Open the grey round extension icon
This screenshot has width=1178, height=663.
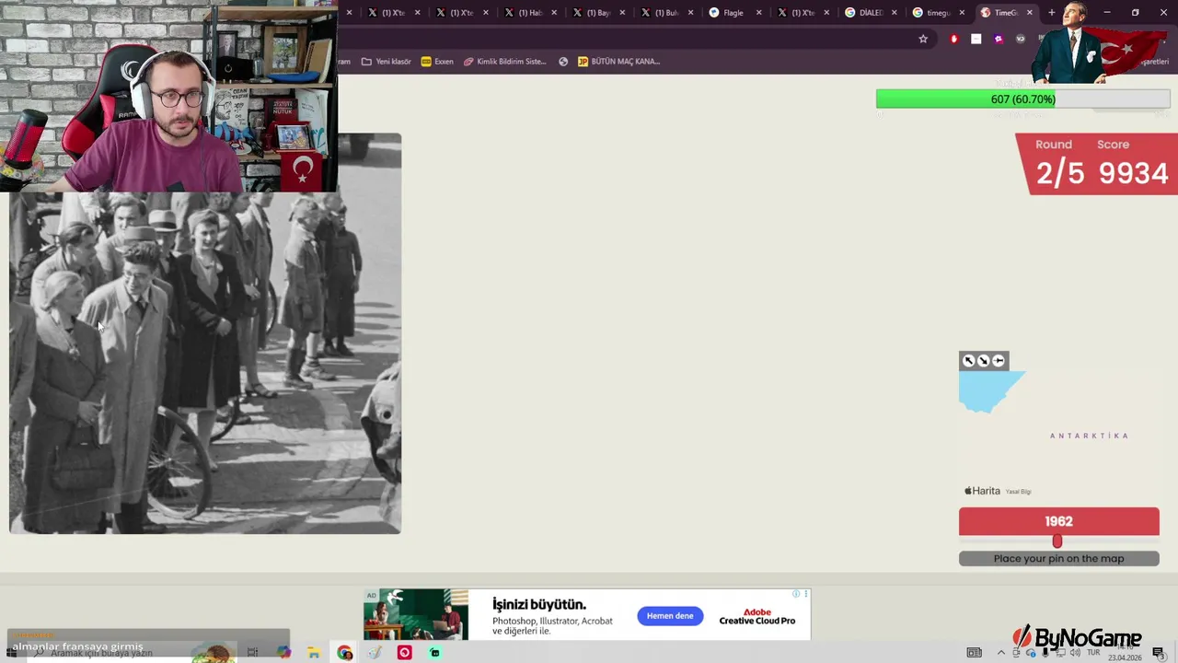(1020, 39)
